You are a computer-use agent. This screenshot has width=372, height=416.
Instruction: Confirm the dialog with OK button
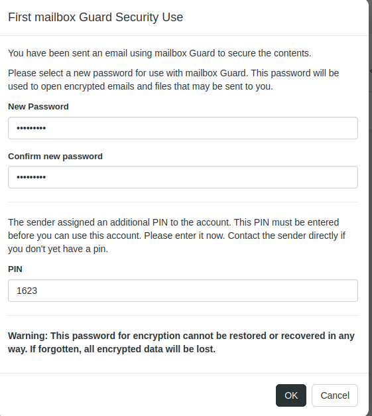click(291, 395)
